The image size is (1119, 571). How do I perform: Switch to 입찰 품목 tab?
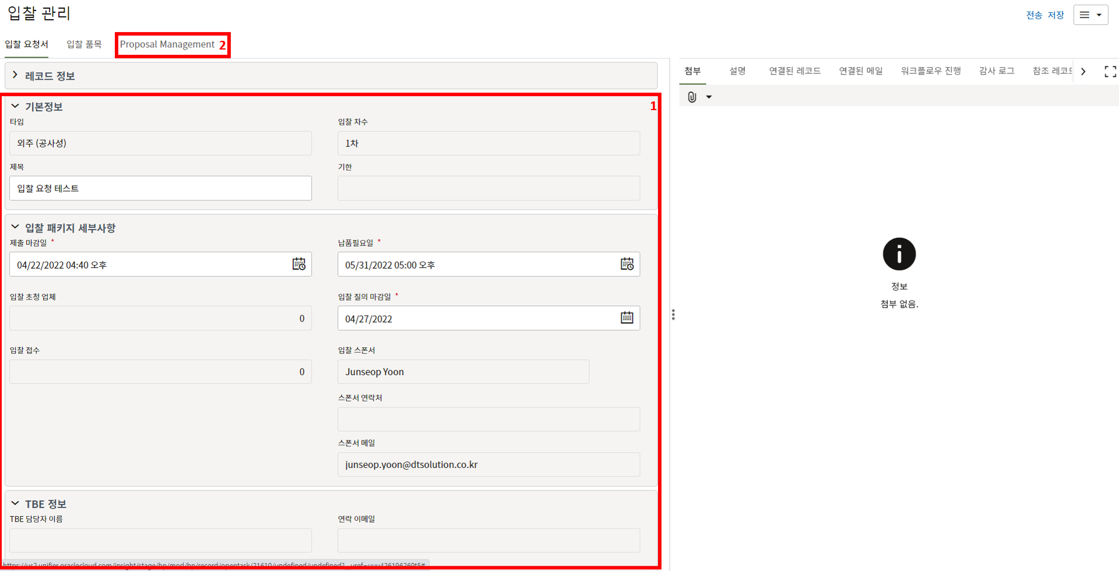tap(84, 44)
